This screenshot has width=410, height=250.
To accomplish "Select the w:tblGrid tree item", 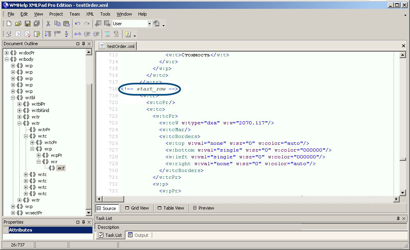I will [x=40, y=110].
